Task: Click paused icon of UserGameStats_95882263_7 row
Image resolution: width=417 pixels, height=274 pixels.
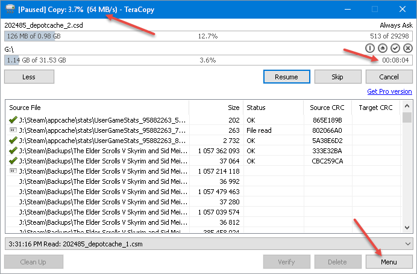Action: 13,130
